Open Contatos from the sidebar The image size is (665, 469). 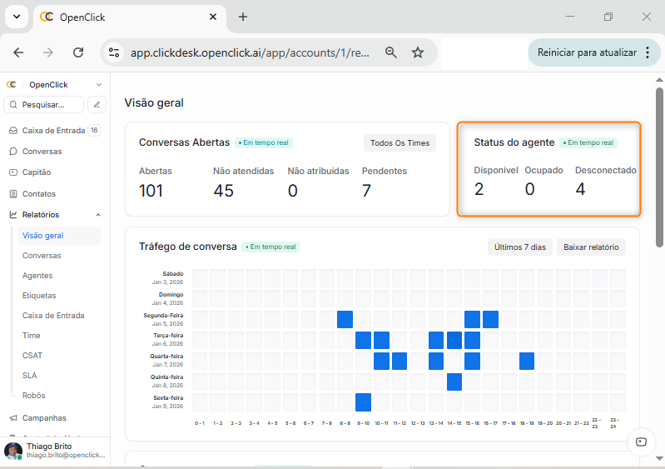[x=38, y=193]
